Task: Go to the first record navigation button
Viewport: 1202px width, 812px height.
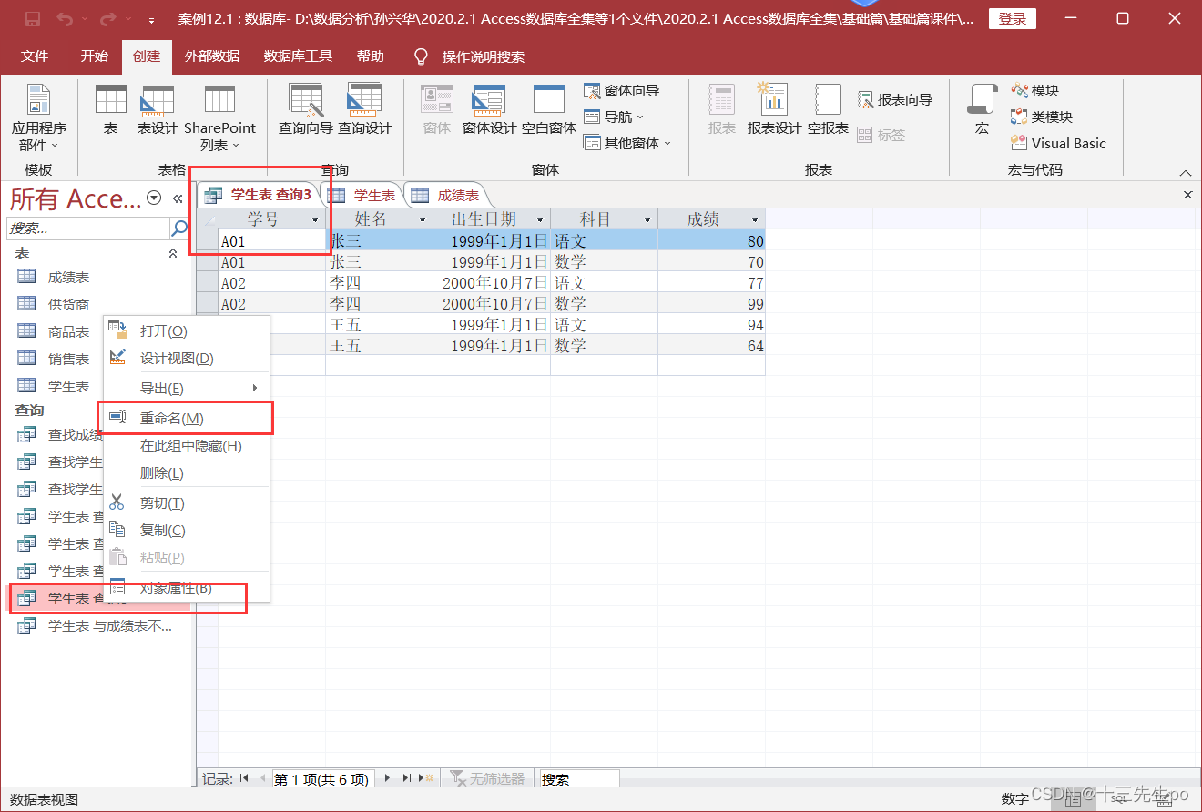Action: coord(244,778)
